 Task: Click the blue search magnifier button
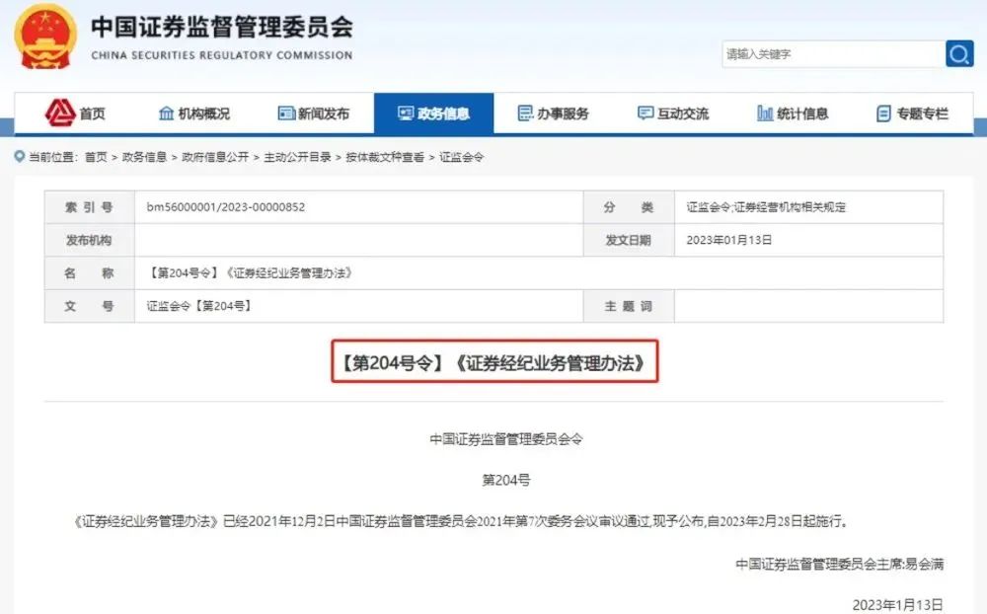coord(959,53)
